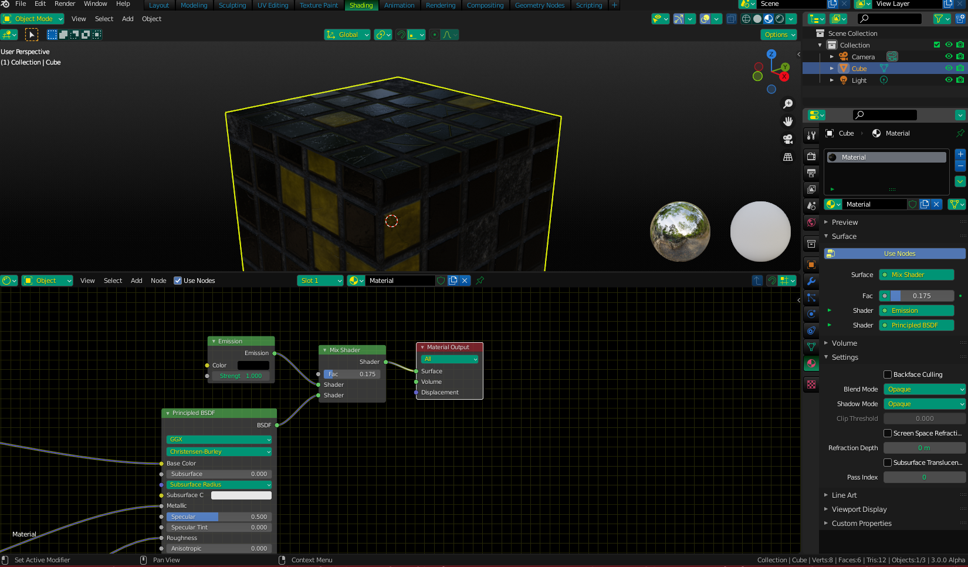968x567 pixels.
Task: Expand the Preview panel
Action: tap(844, 222)
